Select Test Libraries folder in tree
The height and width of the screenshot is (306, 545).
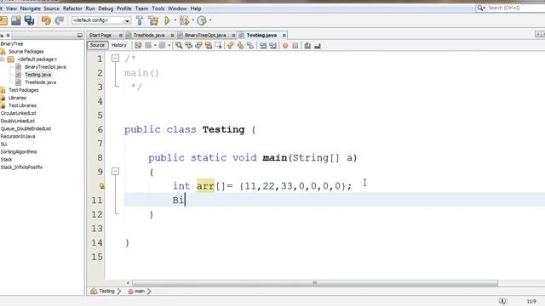click(x=22, y=105)
